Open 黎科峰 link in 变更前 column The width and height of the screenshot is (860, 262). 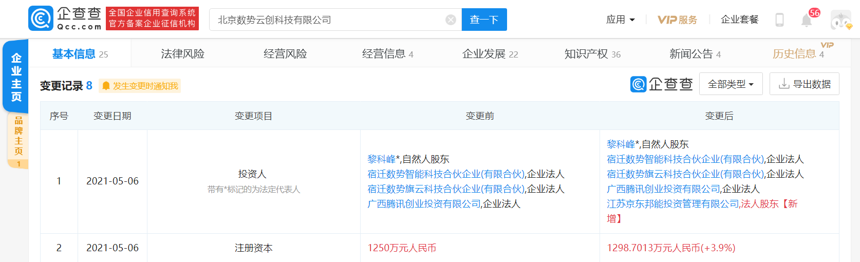coord(381,159)
